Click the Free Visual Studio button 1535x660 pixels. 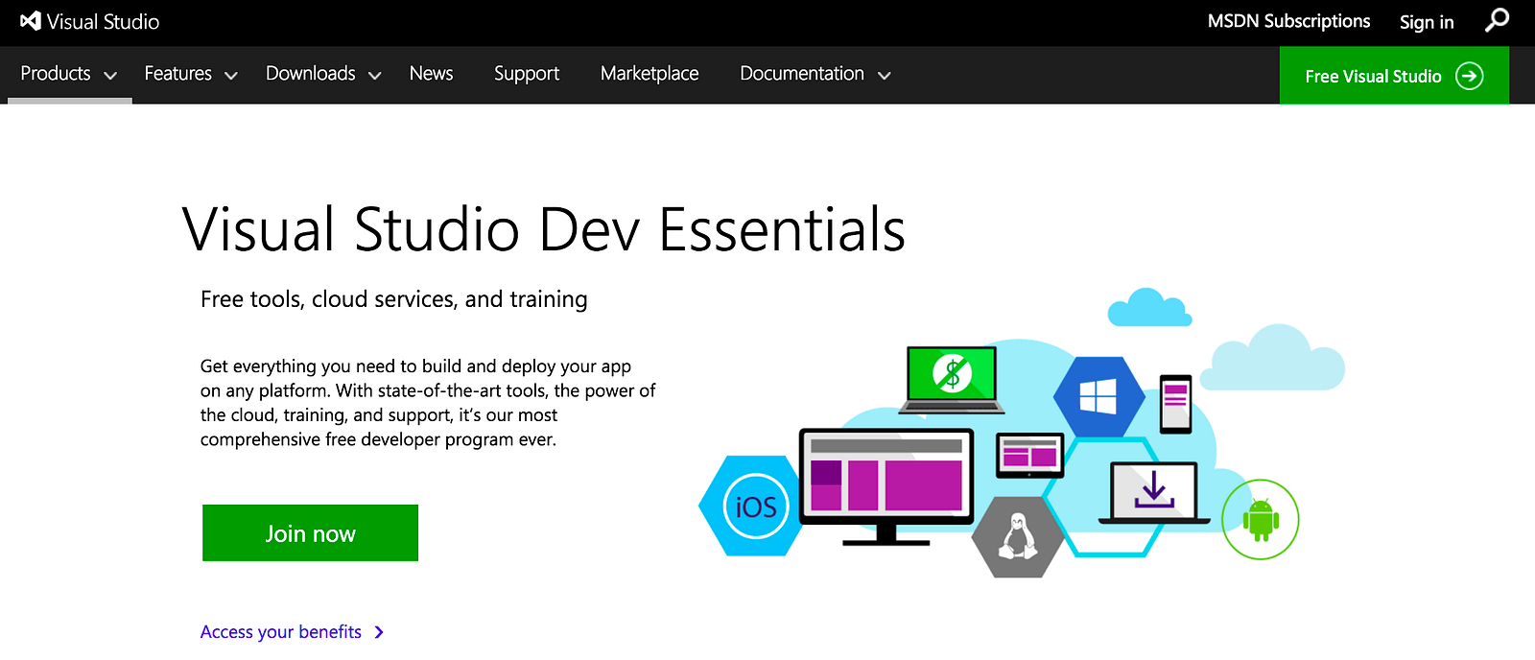point(1394,76)
